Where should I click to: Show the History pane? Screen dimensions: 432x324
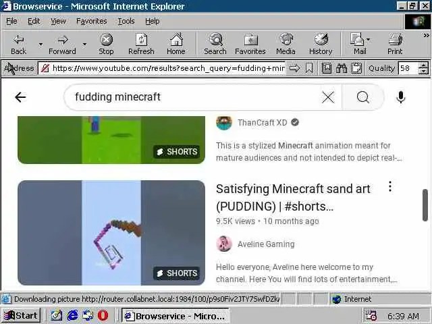coord(321,45)
